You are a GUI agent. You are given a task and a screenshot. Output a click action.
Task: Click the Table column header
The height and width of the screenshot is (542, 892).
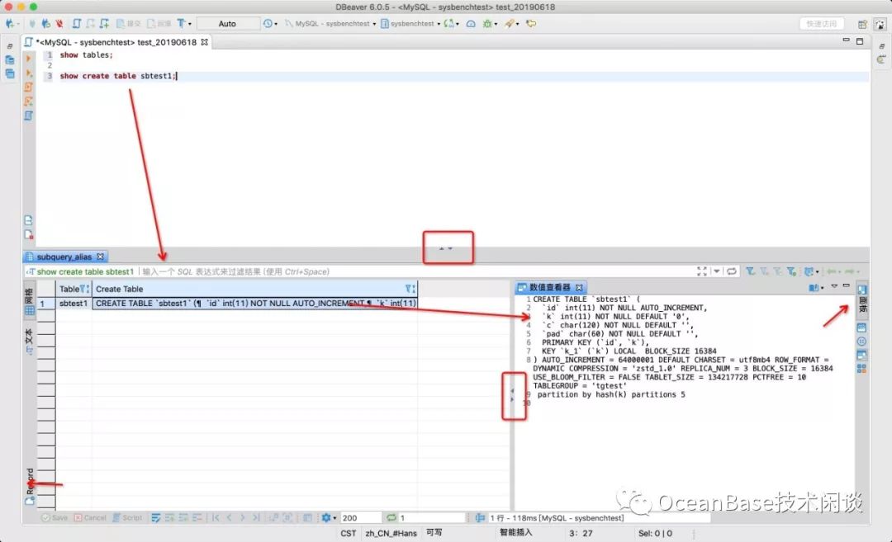tap(74, 289)
